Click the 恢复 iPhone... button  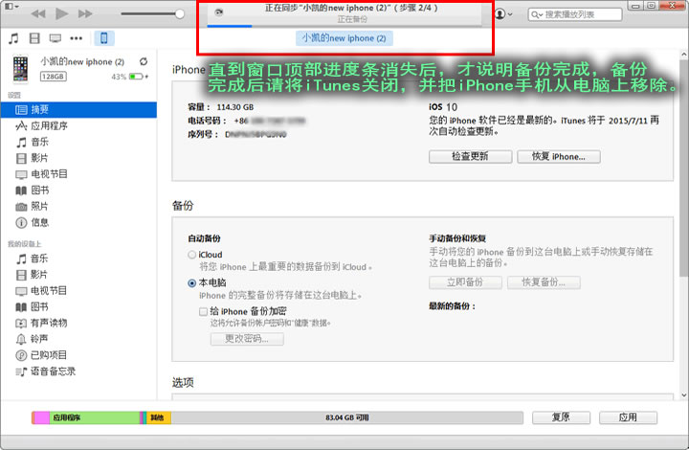tap(559, 156)
